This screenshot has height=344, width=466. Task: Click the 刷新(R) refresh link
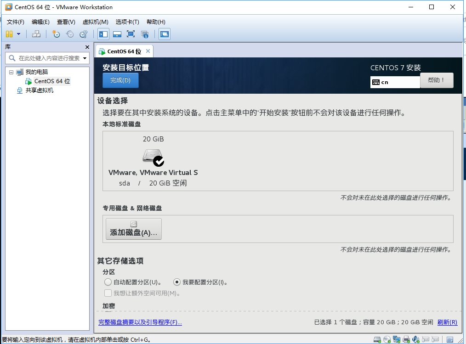pyautogui.click(x=447, y=322)
